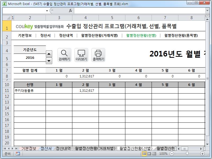
Task: Open 월별정산현황(품목별) navigation link
Action: (181, 36)
